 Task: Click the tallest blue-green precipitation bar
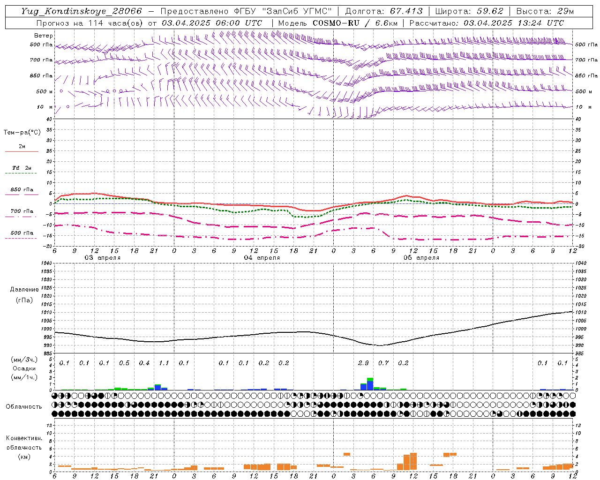(x=370, y=384)
